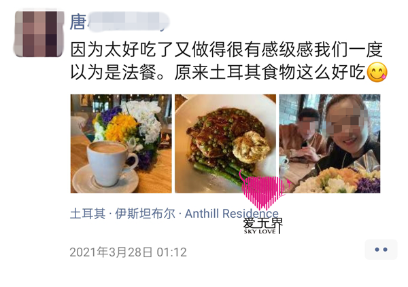The width and height of the screenshot is (408, 287).
Task: Click the 2021年3月28日 01:12 timestamp
Action: [129, 252]
